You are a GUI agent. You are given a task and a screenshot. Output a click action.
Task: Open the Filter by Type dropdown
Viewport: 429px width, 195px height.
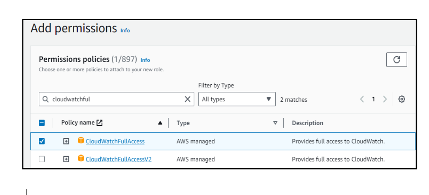[237, 99]
